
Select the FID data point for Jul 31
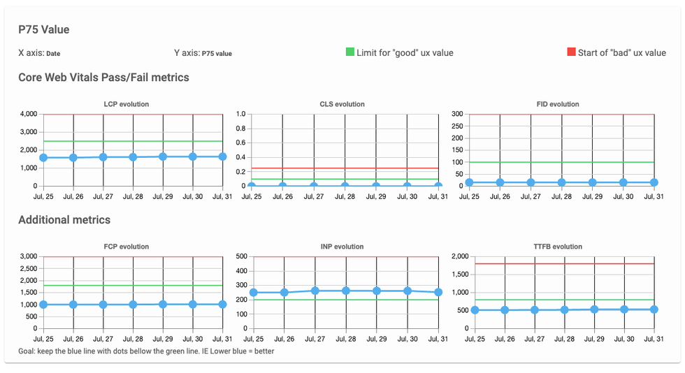tap(654, 182)
